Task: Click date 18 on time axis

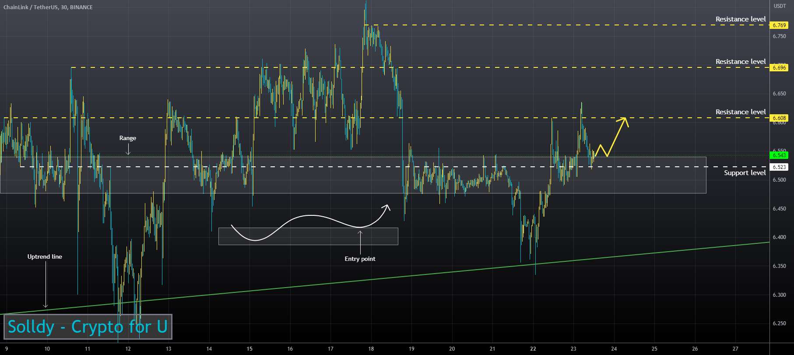Action: pos(371,349)
